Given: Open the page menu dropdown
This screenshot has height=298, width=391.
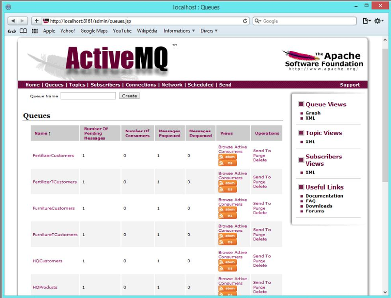Looking at the screenshot, I should coord(366,21).
